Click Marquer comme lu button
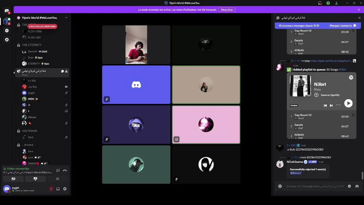This screenshot has width=364, height=205. 343,26
